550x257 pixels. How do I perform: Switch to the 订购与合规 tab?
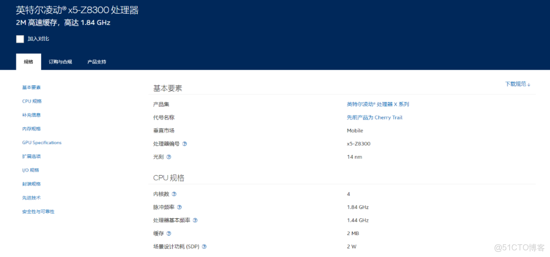pos(60,62)
